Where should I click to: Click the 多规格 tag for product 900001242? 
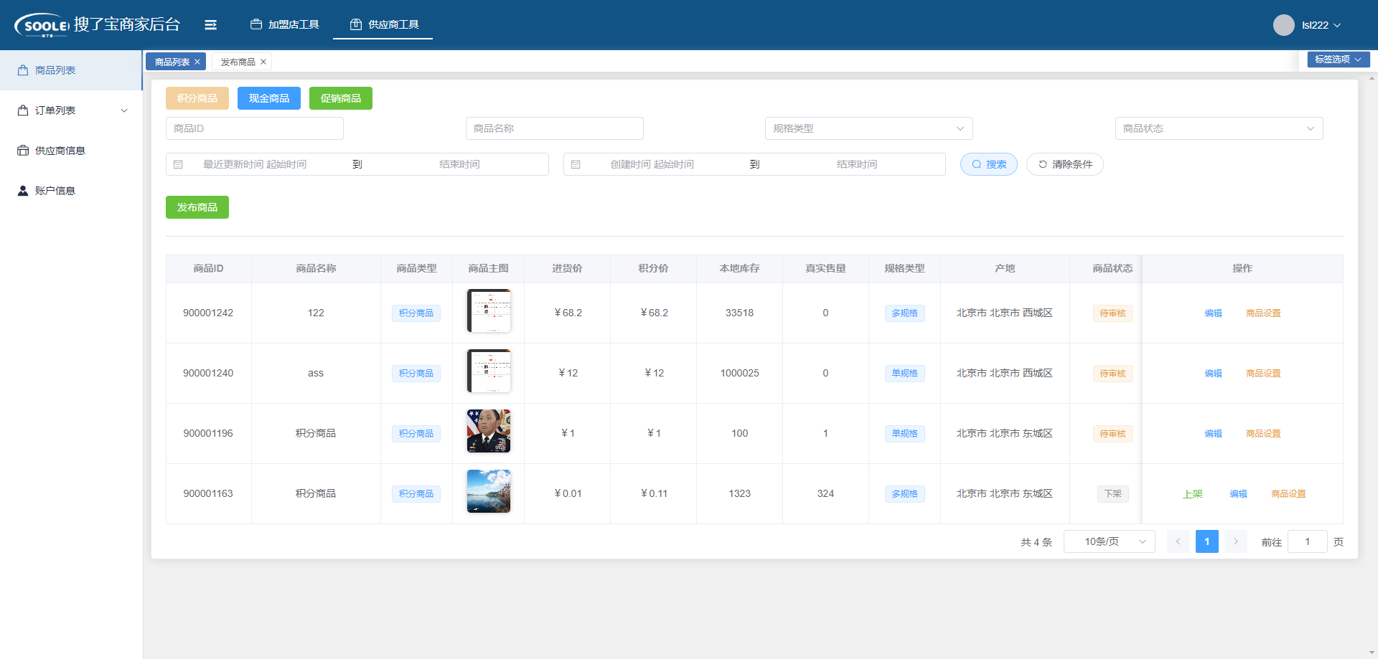pos(905,313)
